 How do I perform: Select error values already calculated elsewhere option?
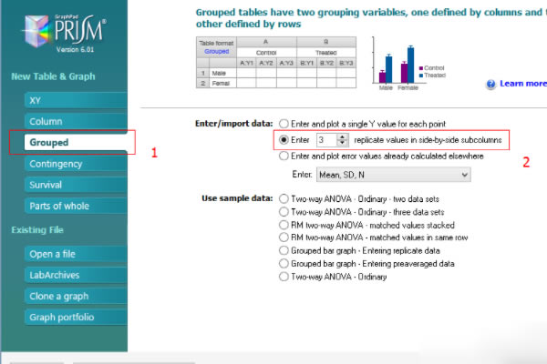click(x=284, y=156)
